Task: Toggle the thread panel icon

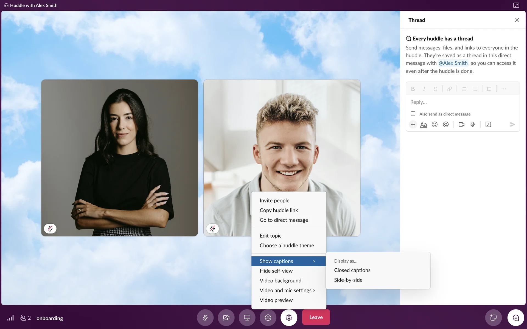Action: [516, 317]
